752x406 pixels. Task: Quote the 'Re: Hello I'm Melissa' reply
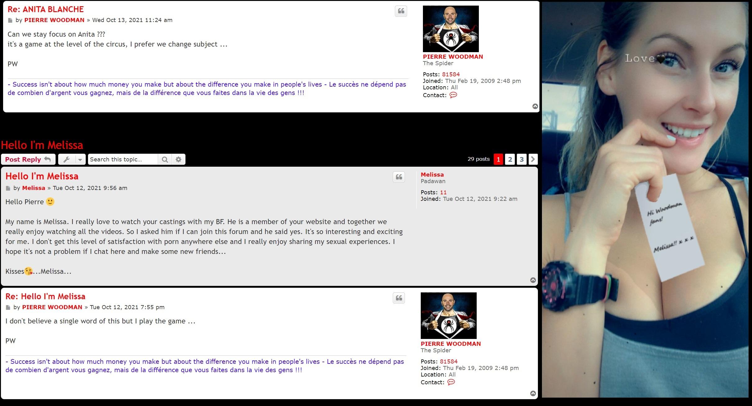click(399, 298)
